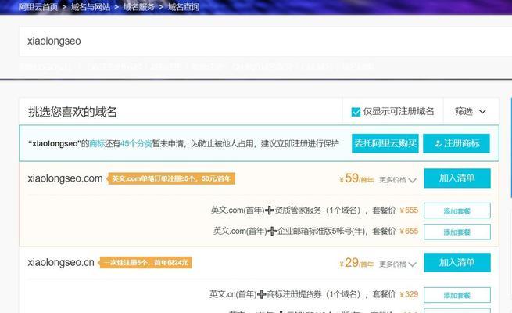
Task: Uncheck 仅显示可注册域名 checkbox
Action: coord(356,112)
